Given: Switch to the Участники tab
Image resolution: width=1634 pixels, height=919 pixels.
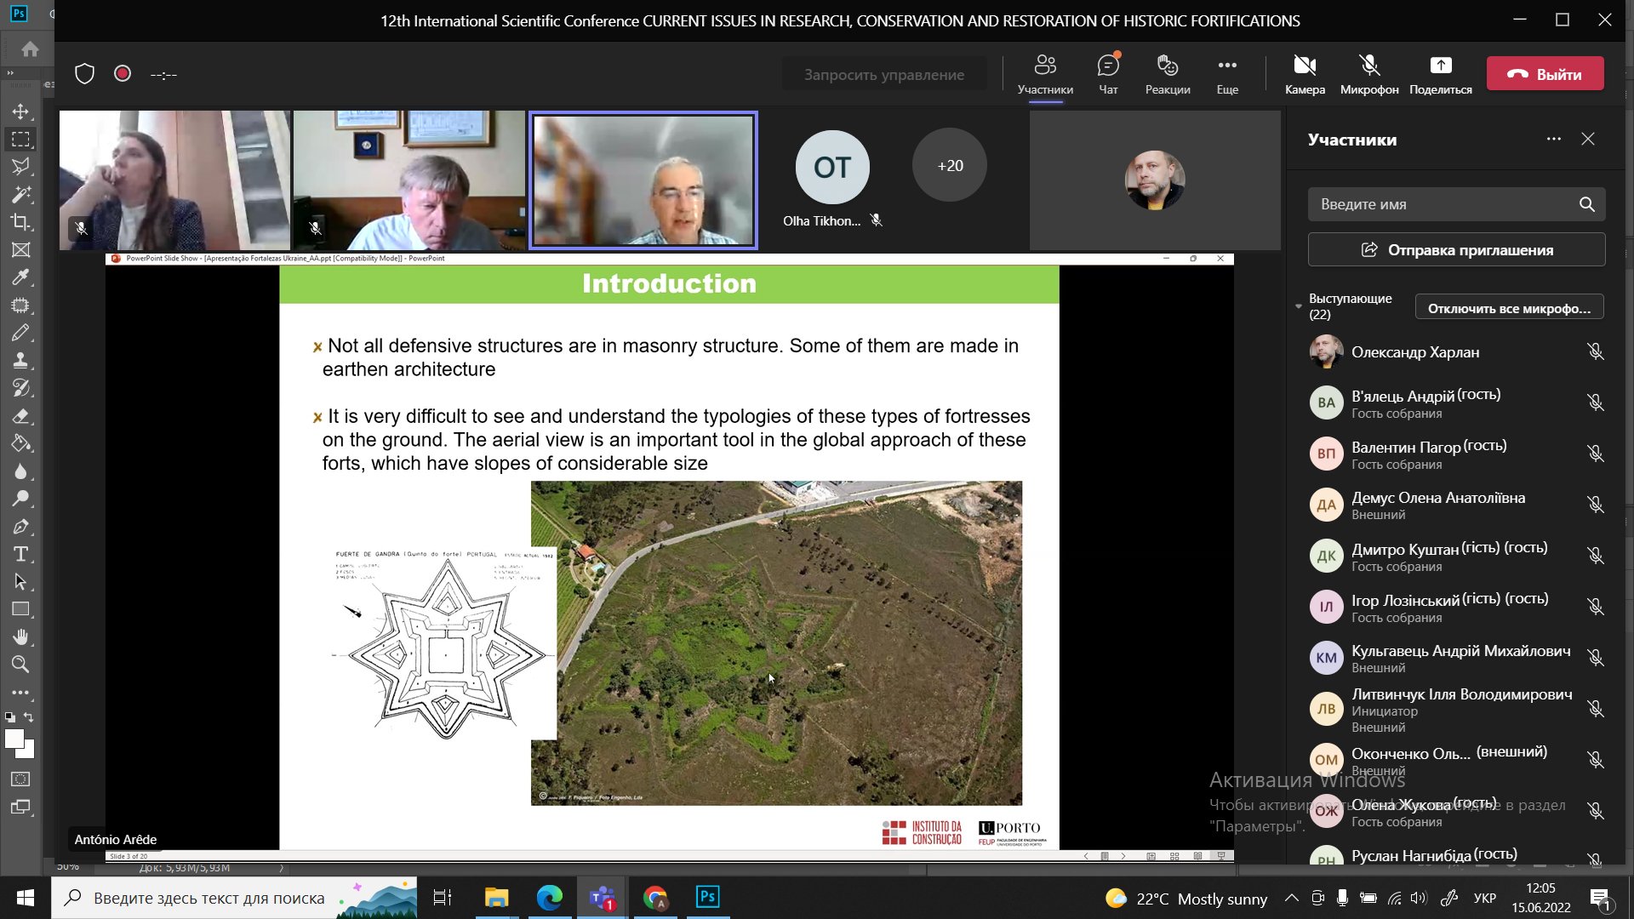Looking at the screenshot, I should pos(1045,75).
